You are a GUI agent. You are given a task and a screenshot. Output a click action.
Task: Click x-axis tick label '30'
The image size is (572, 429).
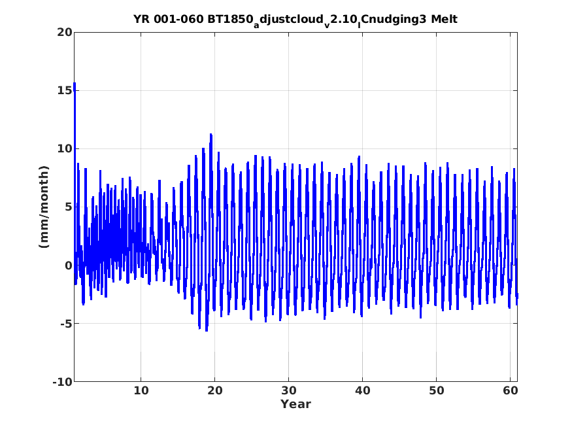(x=288, y=390)
